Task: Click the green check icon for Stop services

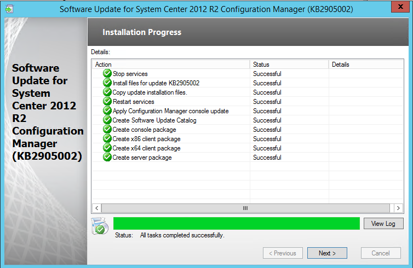Action: click(107, 73)
